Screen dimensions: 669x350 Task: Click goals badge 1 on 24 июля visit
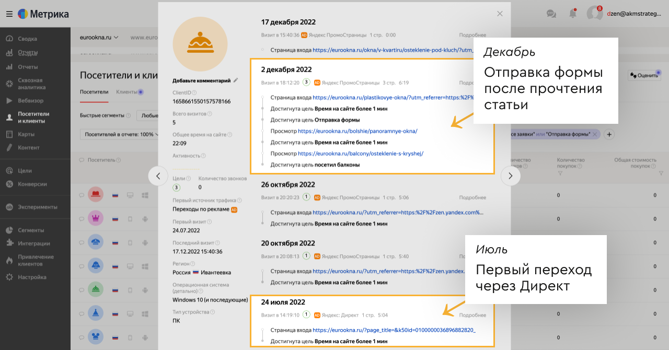(306, 315)
